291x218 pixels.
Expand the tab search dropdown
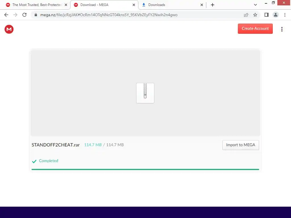click(255, 5)
